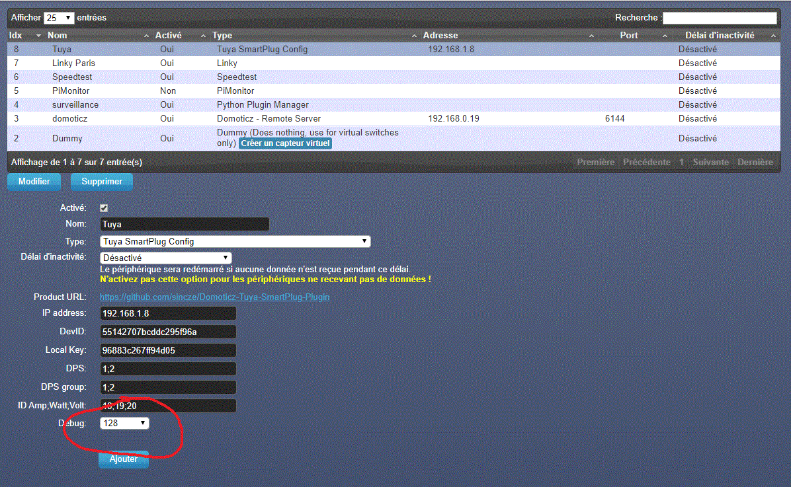Click Non status in PiMonitor row
This screenshot has width=791, height=487.
[168, 91]
